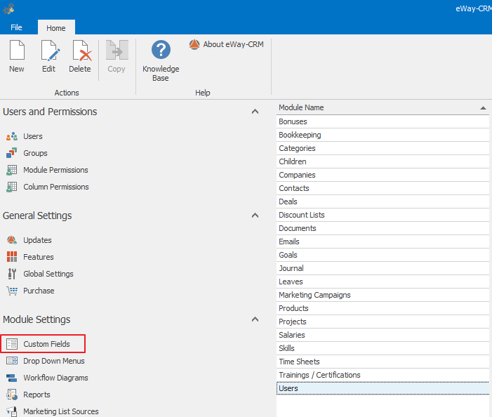Select the Journal module row
Image resolution: width=492 pixels, height=417 pixels.
[383, 268]
